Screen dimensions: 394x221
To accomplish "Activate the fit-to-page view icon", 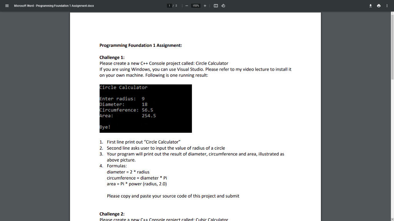I will [x=216, y=5].
